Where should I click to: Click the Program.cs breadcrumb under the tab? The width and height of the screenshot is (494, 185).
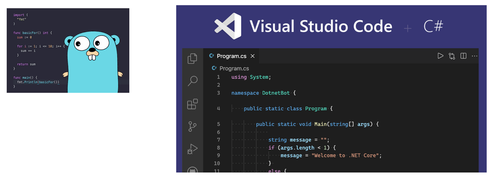click(234, 68)
